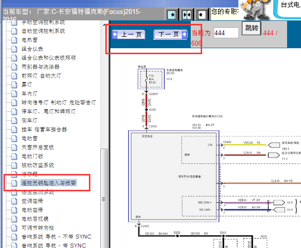This screenshot has height=248, width=301.
Task: Select 空调座椅 in the tree
Action: point(32,201)
